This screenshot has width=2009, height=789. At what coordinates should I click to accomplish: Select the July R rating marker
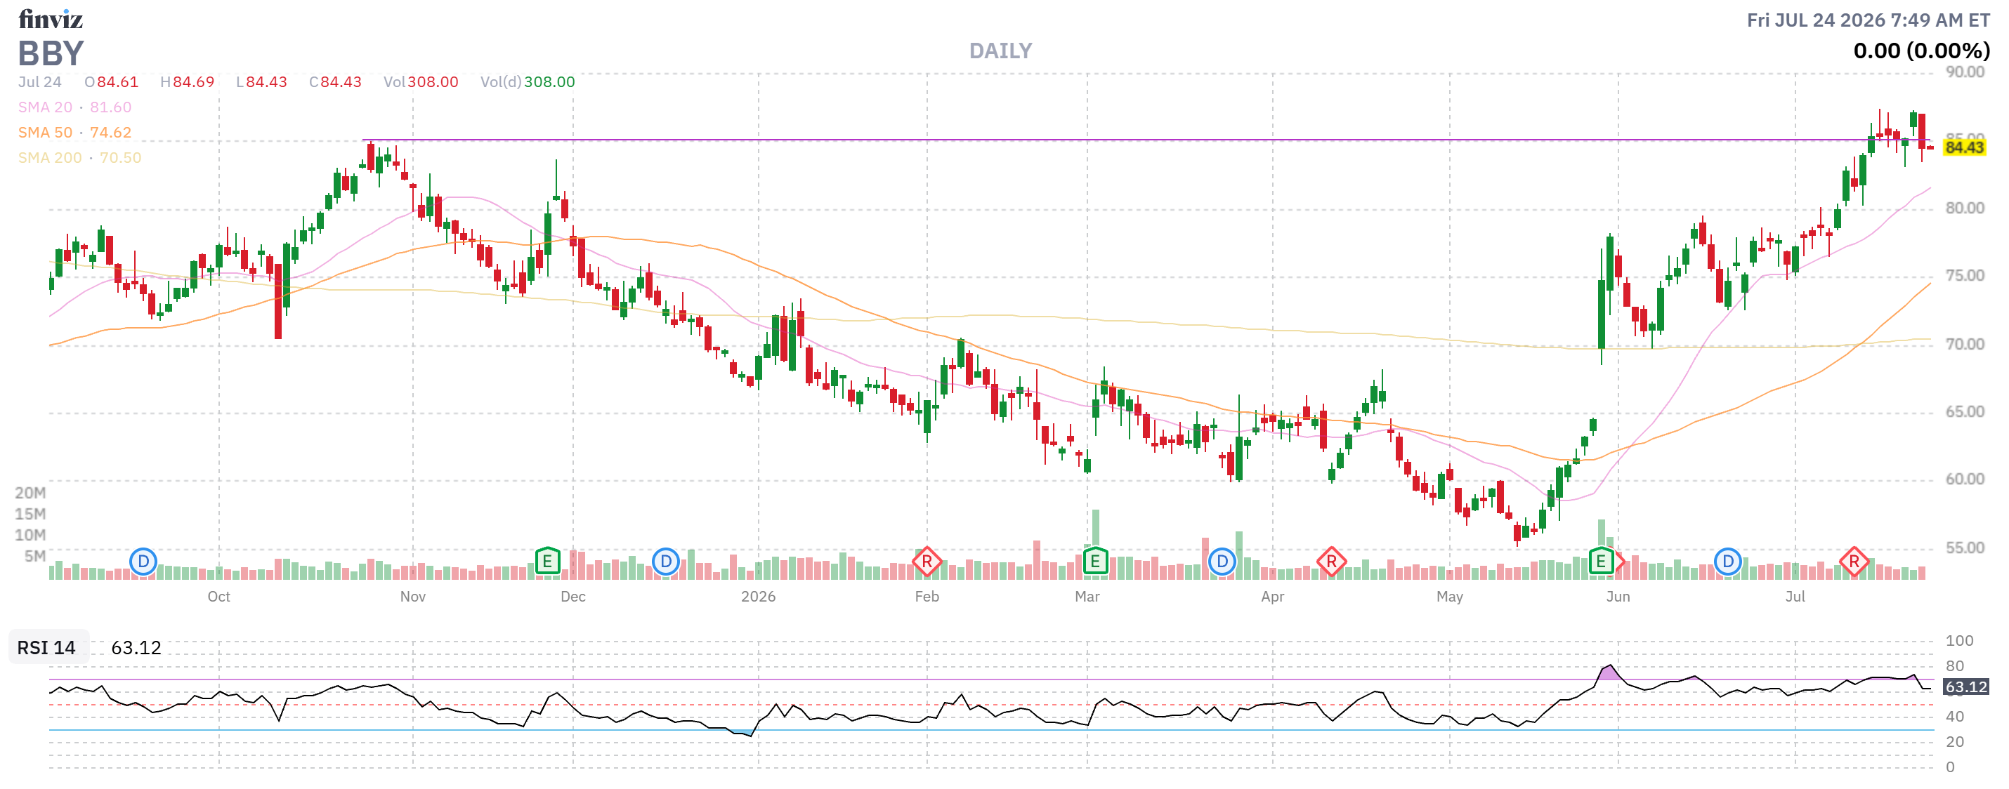pyautogui.click(x=1854, y=562)
